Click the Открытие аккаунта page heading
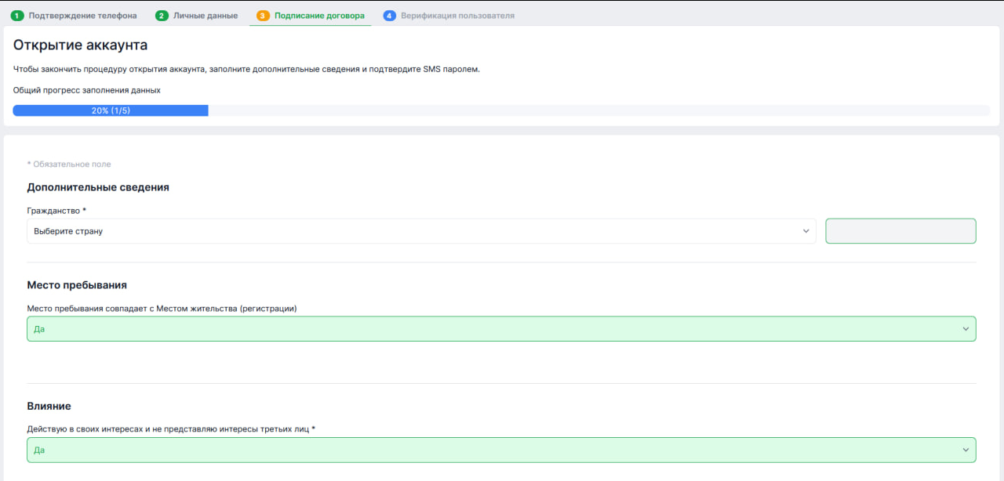1004x481 pixels. click(x=80, y=45)
